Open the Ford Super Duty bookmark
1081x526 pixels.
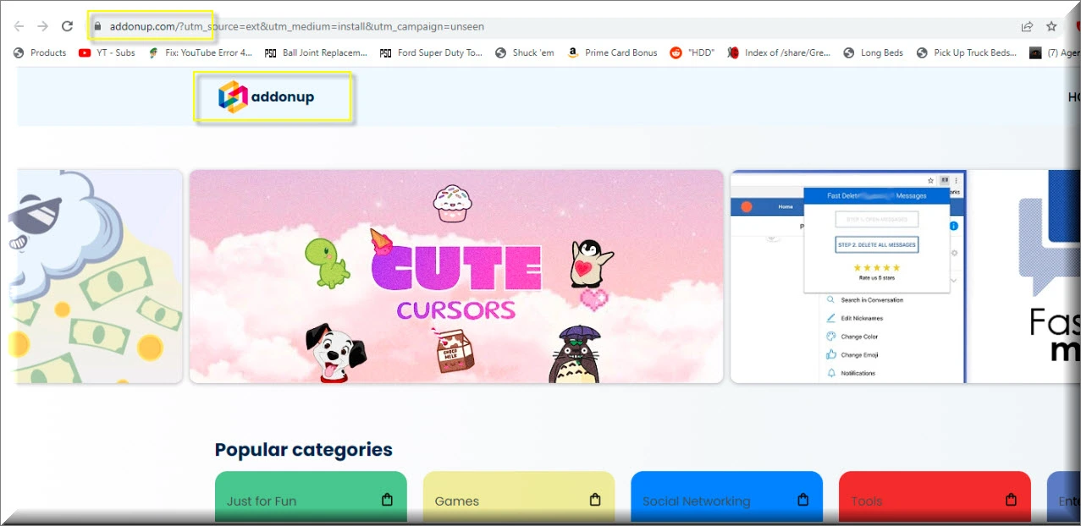(431, 52)
